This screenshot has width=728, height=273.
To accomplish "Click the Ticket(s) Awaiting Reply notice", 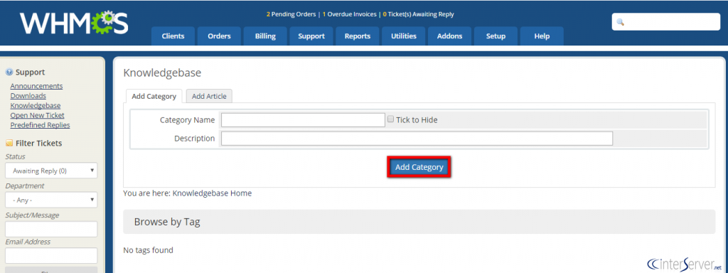I will coord(418,14).
